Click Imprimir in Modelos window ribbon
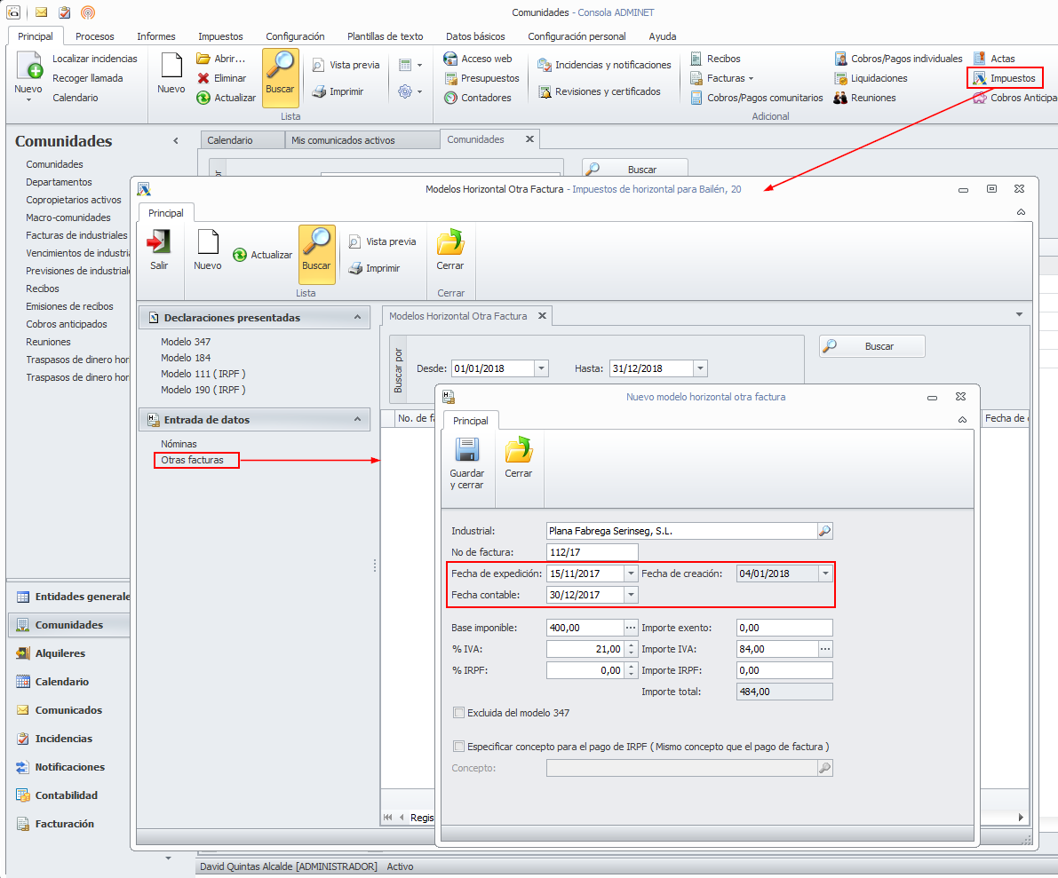 click(375, 268)
